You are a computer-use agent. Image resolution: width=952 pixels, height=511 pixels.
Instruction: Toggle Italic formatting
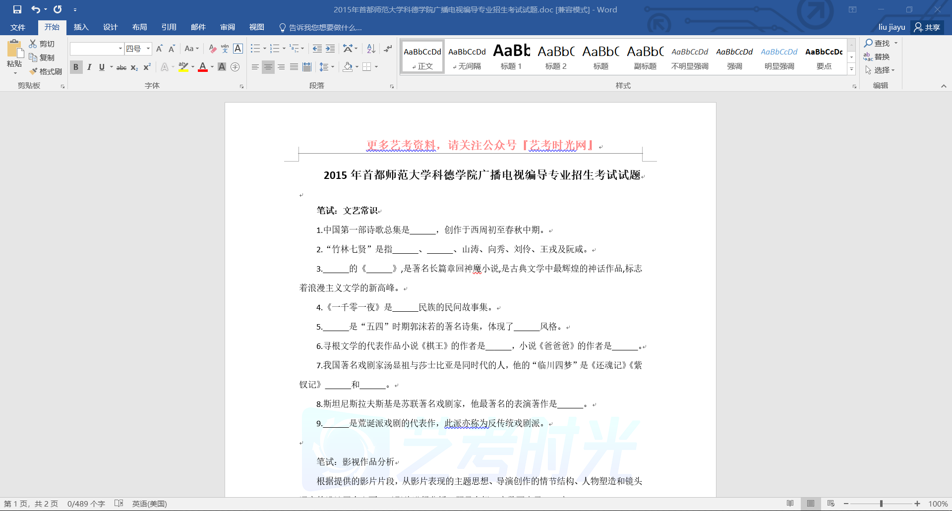(x=89, y=67)
